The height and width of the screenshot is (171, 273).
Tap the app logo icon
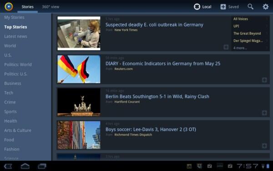click(x=9, y=7)
